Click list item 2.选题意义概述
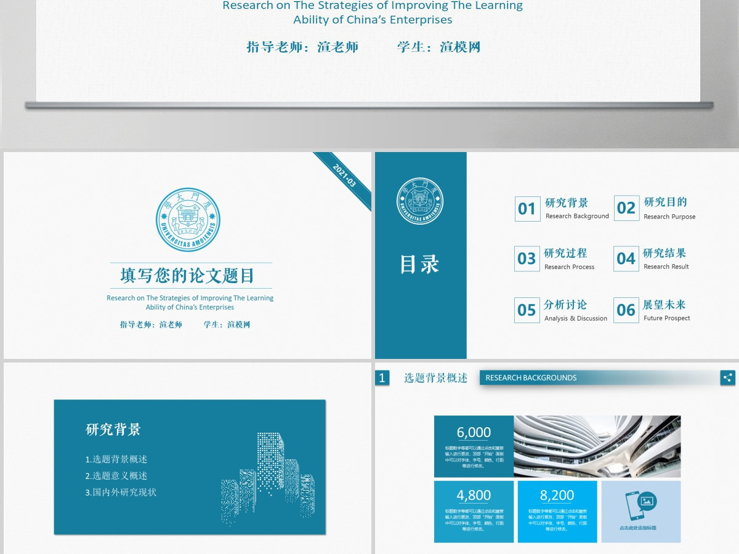The image size is (739, 554). [x=116, y=476]
